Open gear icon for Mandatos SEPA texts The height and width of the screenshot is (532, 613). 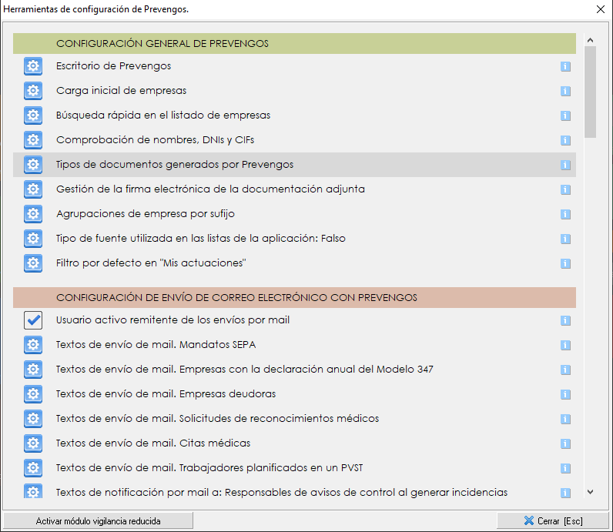click(x=32, y=345)
